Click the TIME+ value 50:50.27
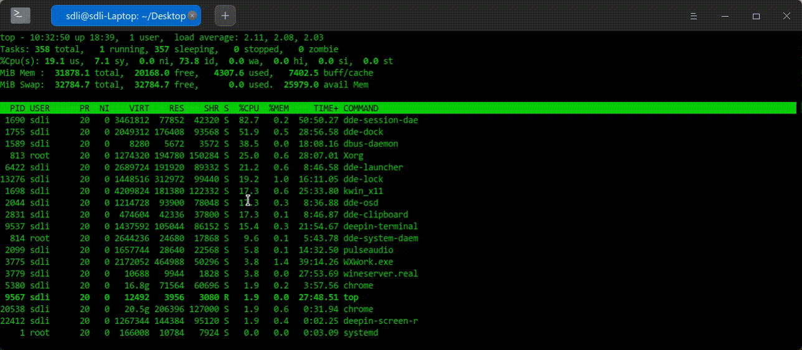Screen dimensions: 802x350 click(x=319, y=120)
